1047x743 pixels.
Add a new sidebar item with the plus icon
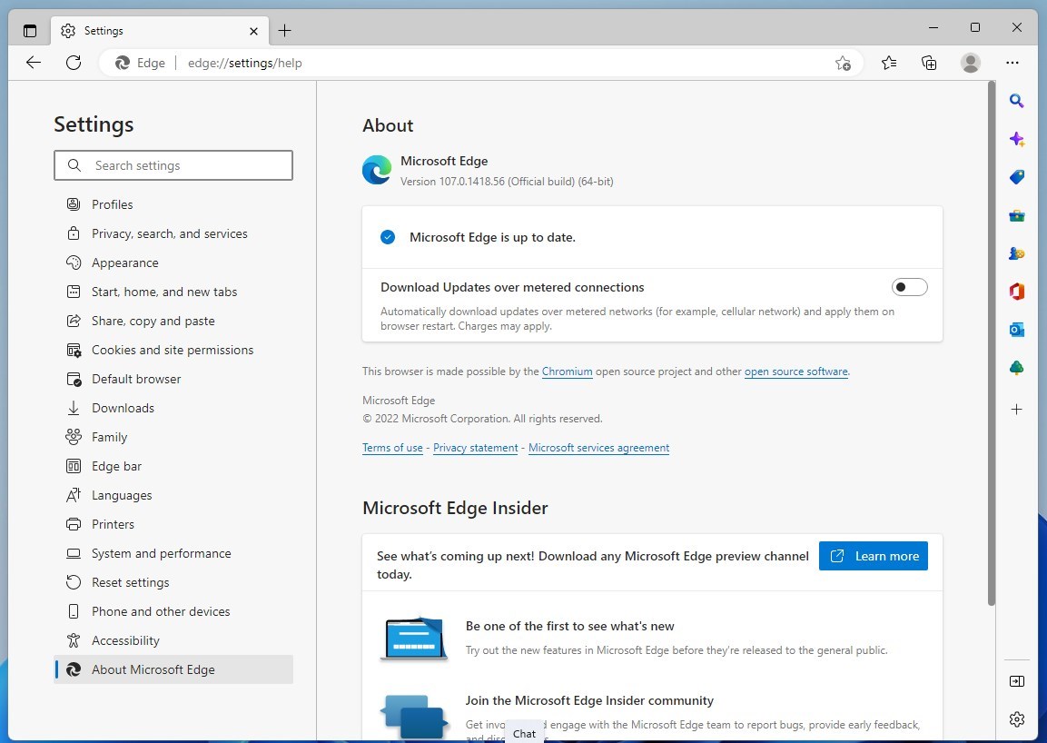1016,409
